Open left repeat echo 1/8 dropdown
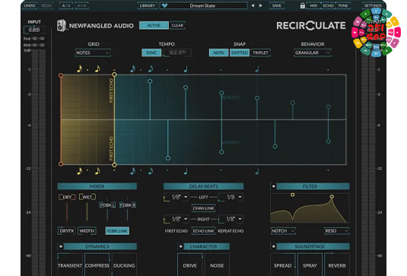Screen dimensions: 407x276 [231, 197]
